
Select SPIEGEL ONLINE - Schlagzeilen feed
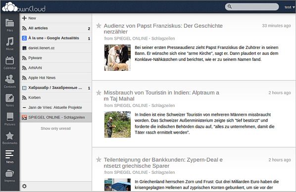click(x=56, y=117)
